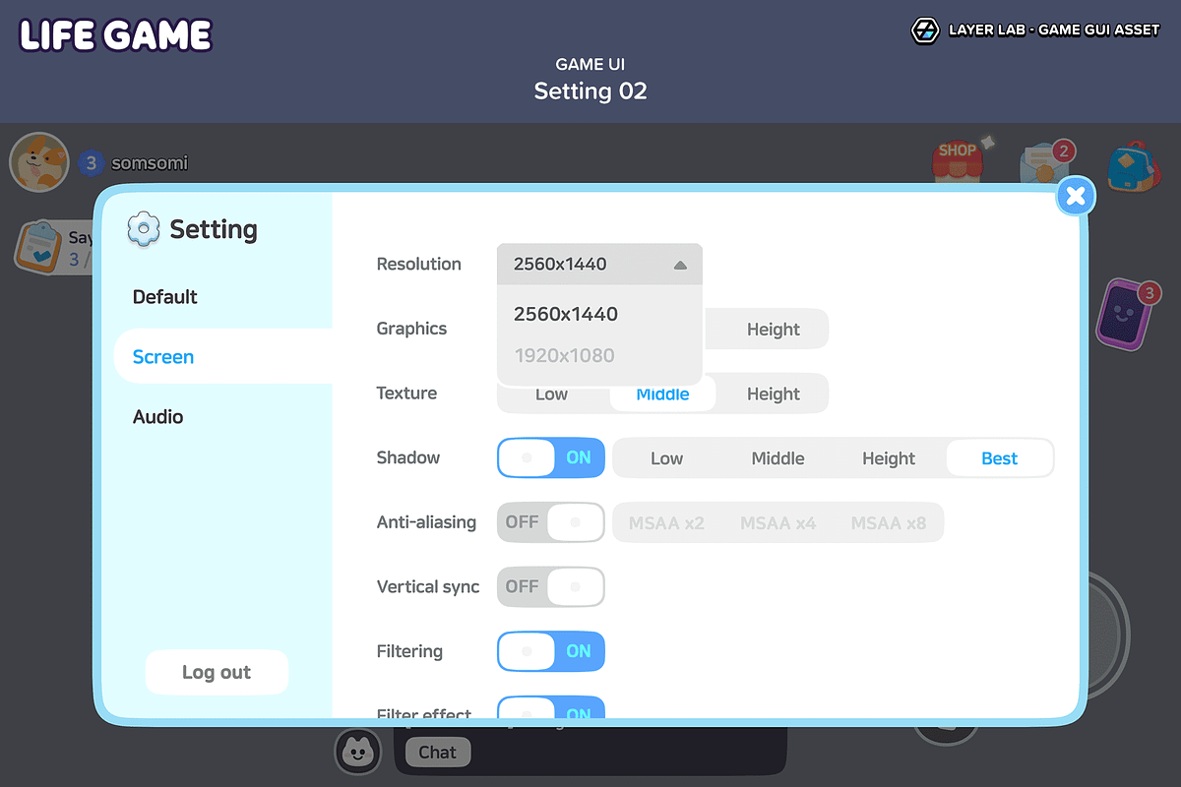Click the cat emoji icon beside Chat

(358, 752)
